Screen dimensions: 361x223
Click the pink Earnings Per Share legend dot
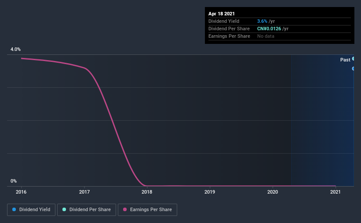[x=125, y=209]
